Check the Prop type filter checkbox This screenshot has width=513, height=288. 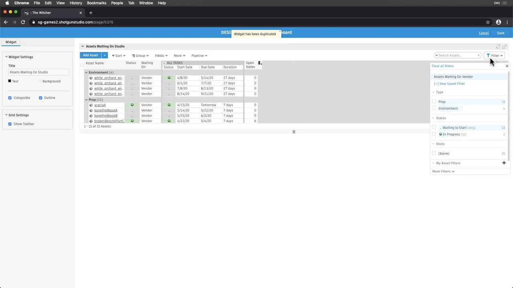tap(434, 102)
